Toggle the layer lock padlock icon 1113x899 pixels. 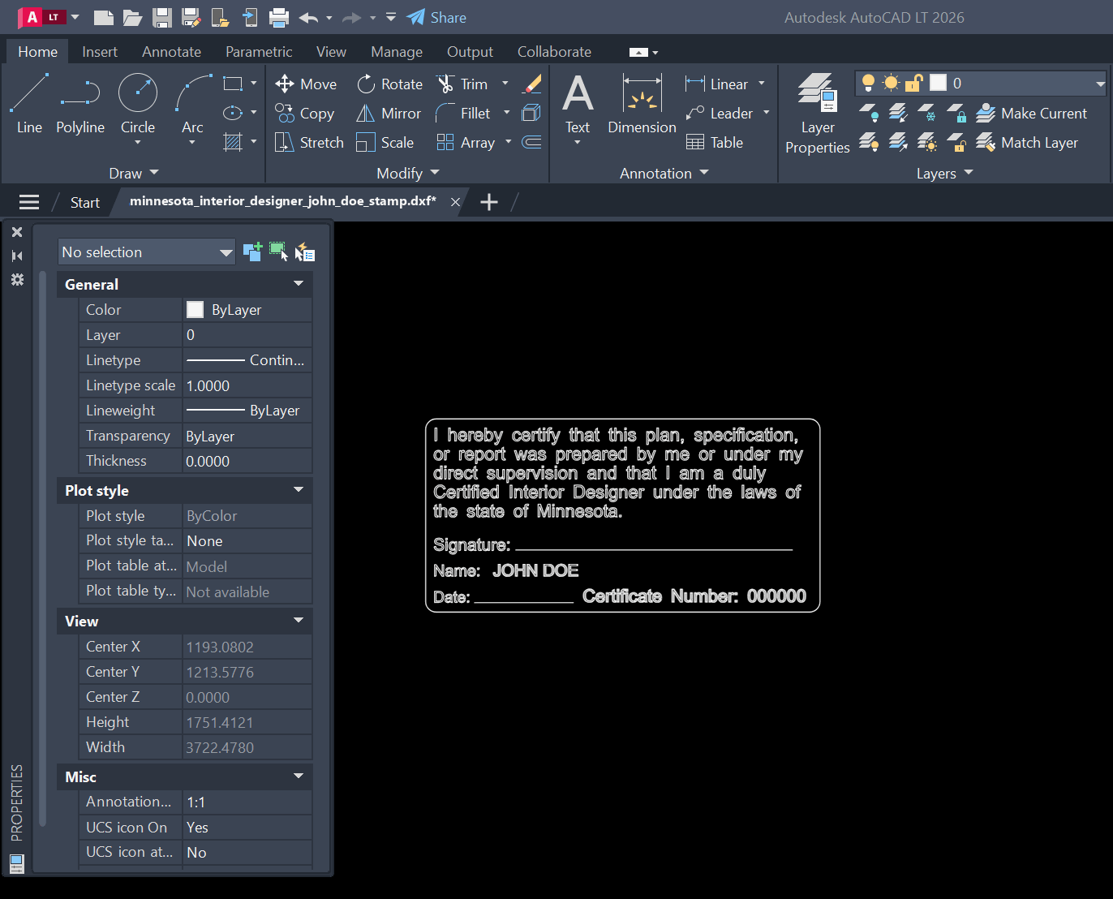click(914, 83)
